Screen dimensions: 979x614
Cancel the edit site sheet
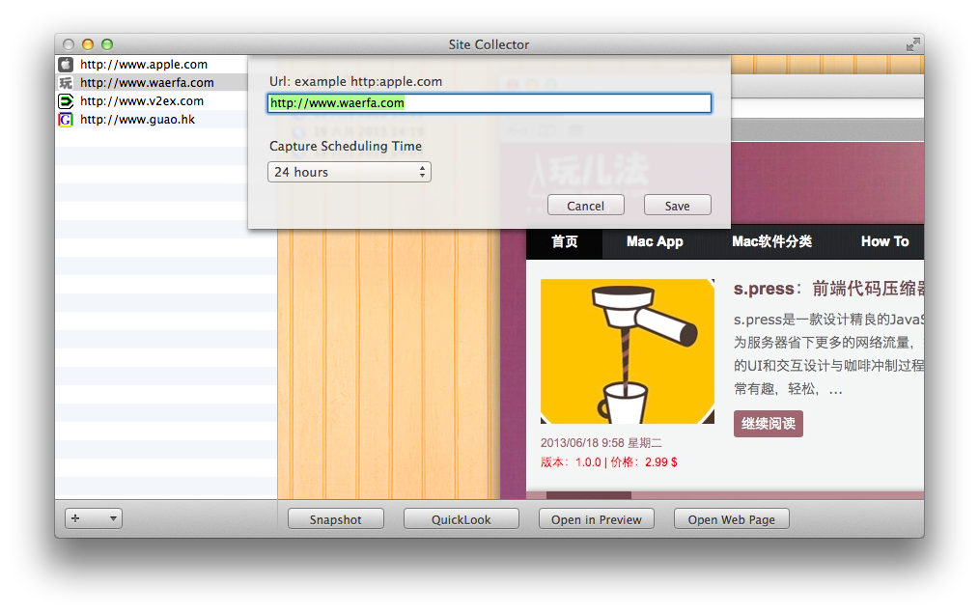[x=586, y=206]
